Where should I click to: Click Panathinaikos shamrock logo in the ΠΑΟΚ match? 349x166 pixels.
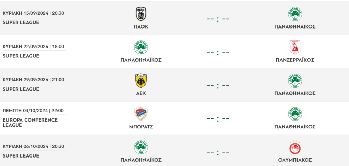pyautogui.click(x=295, y=14)
